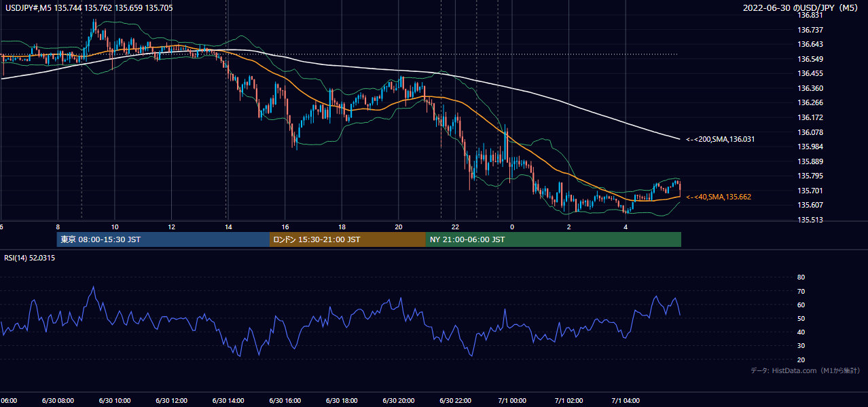Click the bottom time label 6/30 20:00
Viewport: 868px width, 407px height.
click(398, 401)
